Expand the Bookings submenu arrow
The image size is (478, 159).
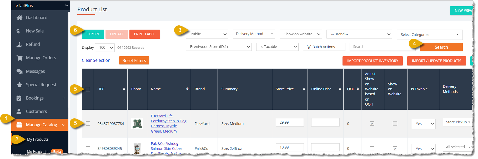point(63,98)
